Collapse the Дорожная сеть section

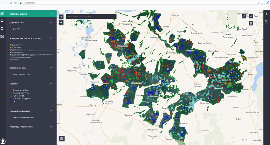coord(51,22)
